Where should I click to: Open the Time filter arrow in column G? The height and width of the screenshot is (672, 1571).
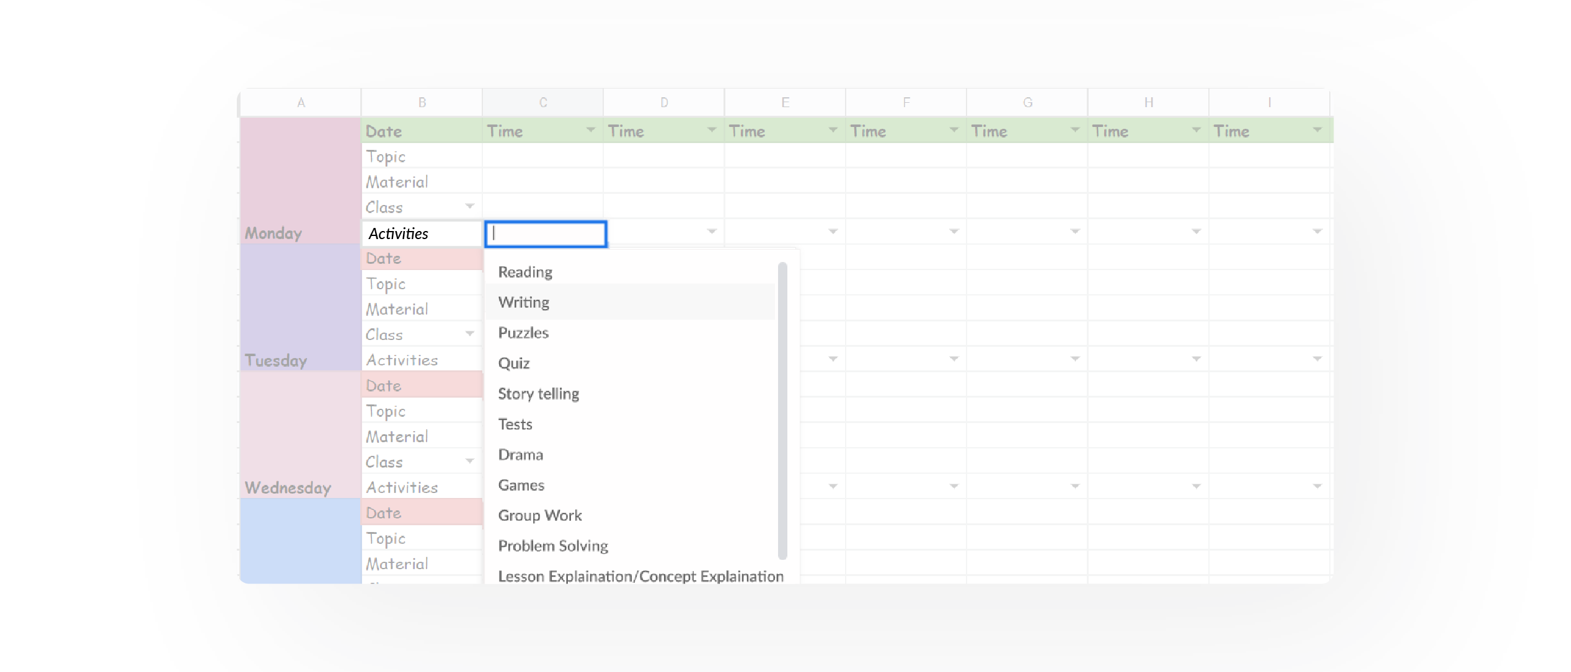pos(1075,130)
